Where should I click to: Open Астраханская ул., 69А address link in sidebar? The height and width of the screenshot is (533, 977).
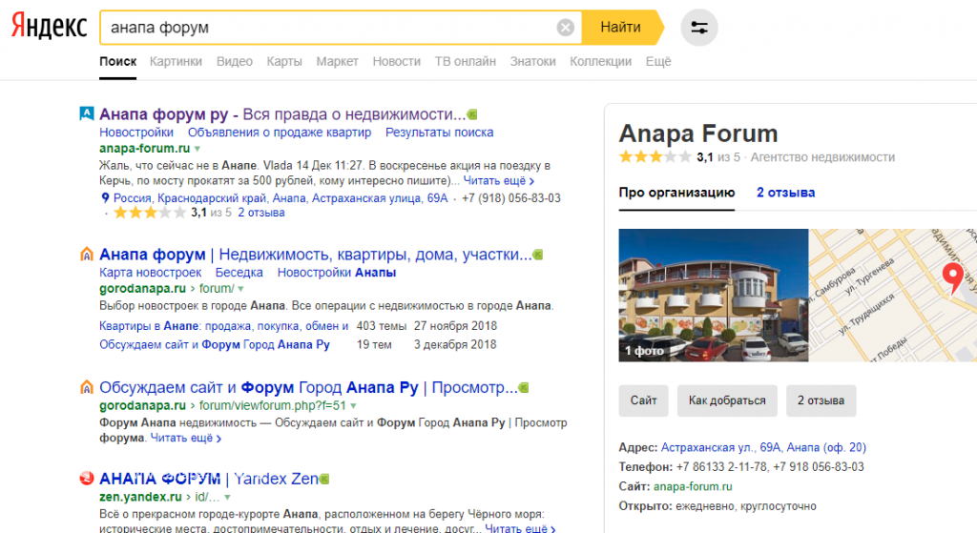pyautogui.click(x=763, y=447)
